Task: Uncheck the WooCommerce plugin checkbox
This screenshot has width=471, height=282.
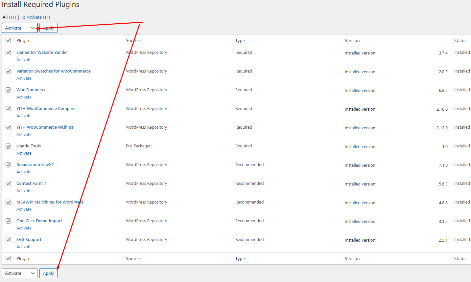Action: point(8,90)
